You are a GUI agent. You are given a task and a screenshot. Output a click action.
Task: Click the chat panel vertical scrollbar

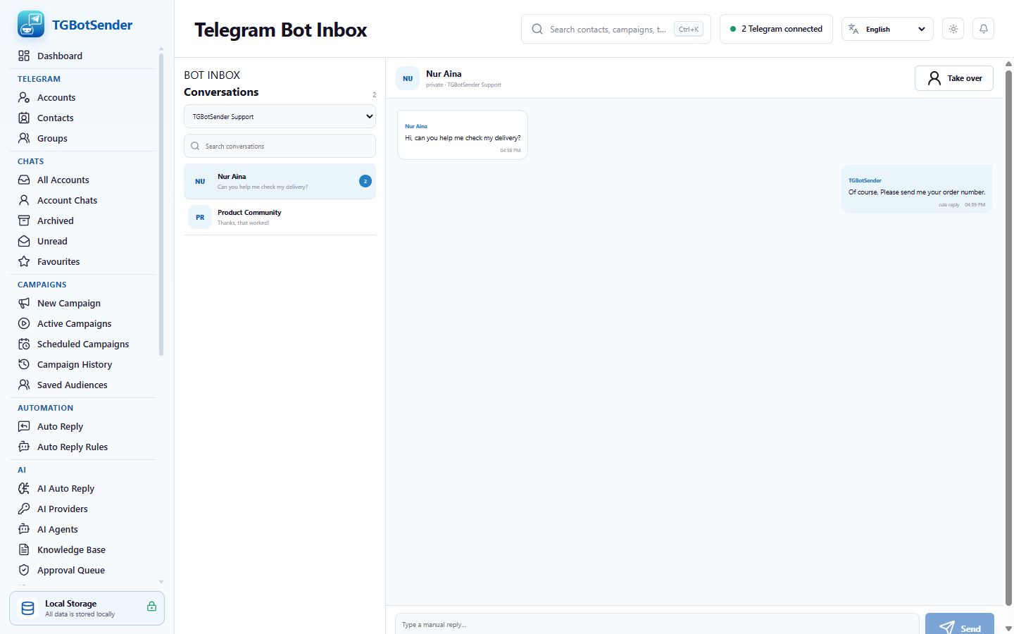click(1008, 337)
